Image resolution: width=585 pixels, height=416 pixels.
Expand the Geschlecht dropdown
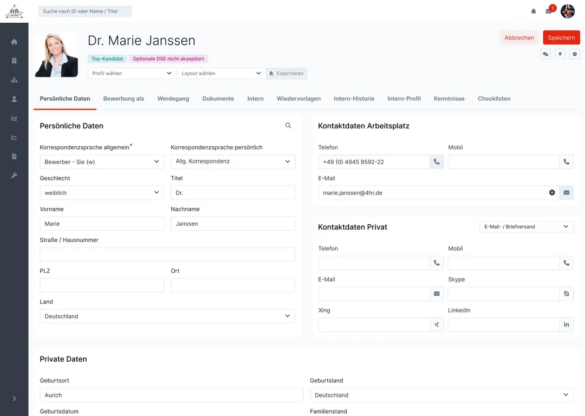coord(102,193)
